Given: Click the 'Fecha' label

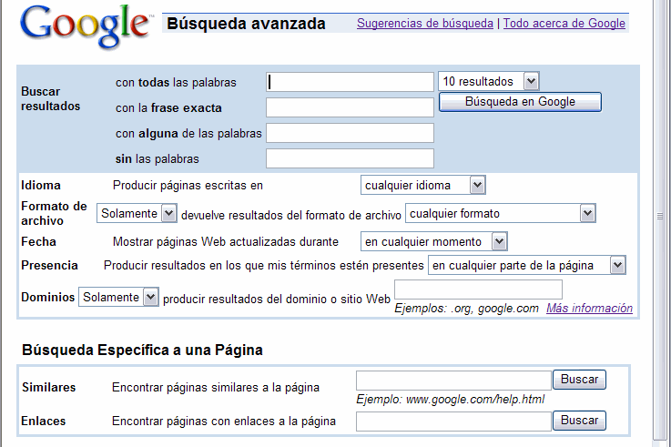Looking at the screenshot, I should tap(38, 241).
